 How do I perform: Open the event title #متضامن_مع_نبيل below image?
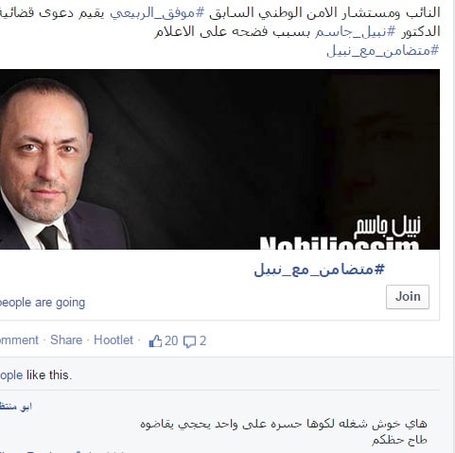[320, 270]
